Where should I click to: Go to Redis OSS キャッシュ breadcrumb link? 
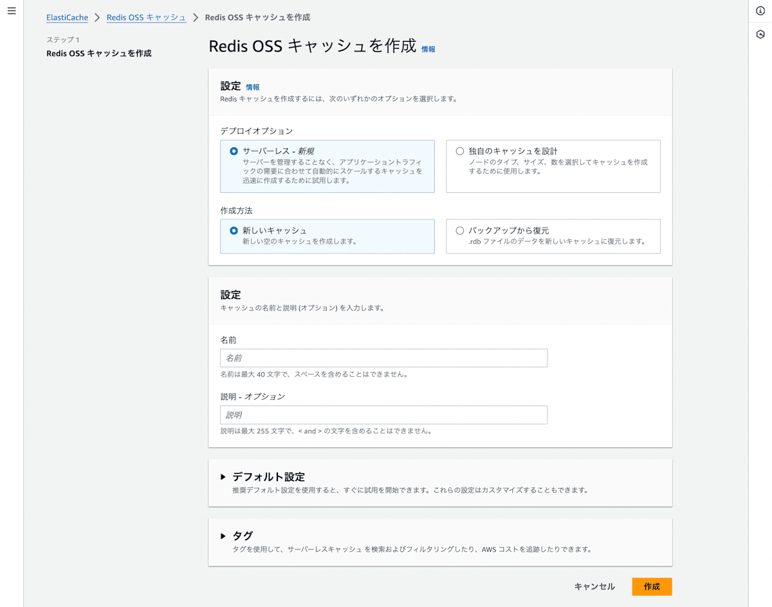146,17
